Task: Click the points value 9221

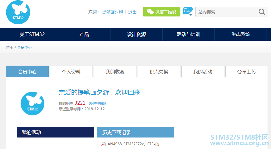Action: tap(80, 103)
